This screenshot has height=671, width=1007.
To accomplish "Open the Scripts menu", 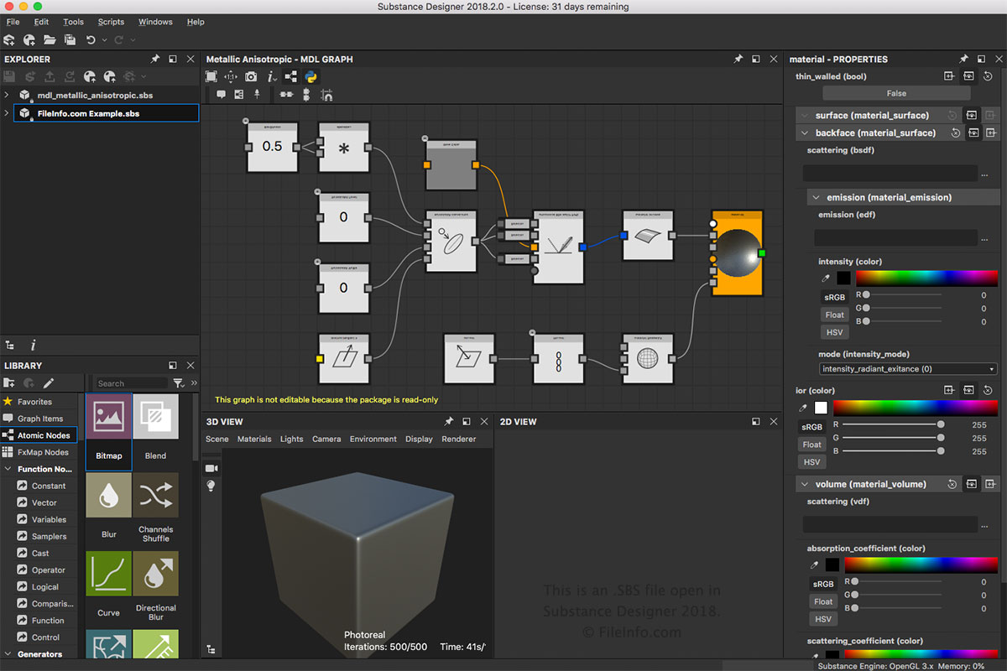I will [x=111, y=22].
